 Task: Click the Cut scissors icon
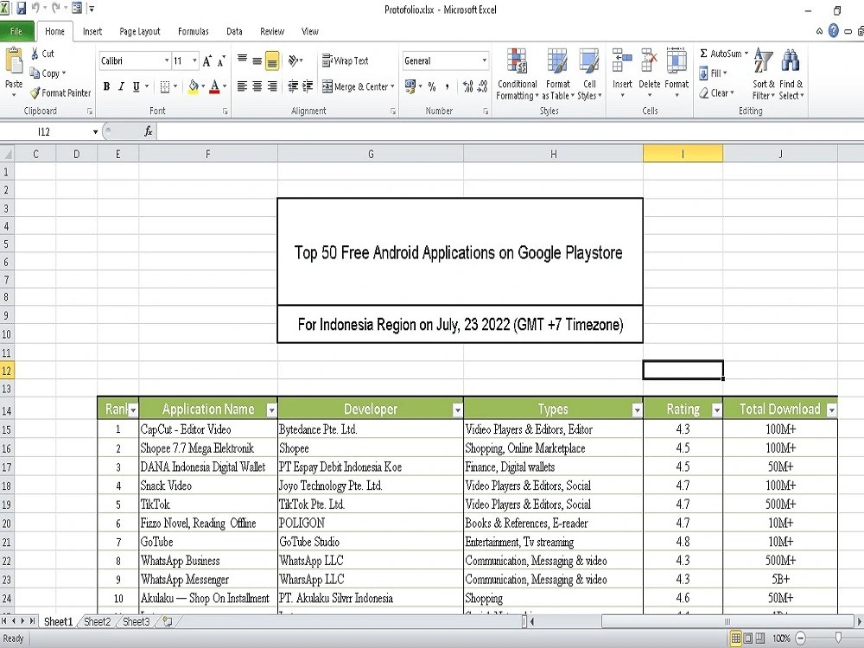pyautogui.click(x=35, y=54)
